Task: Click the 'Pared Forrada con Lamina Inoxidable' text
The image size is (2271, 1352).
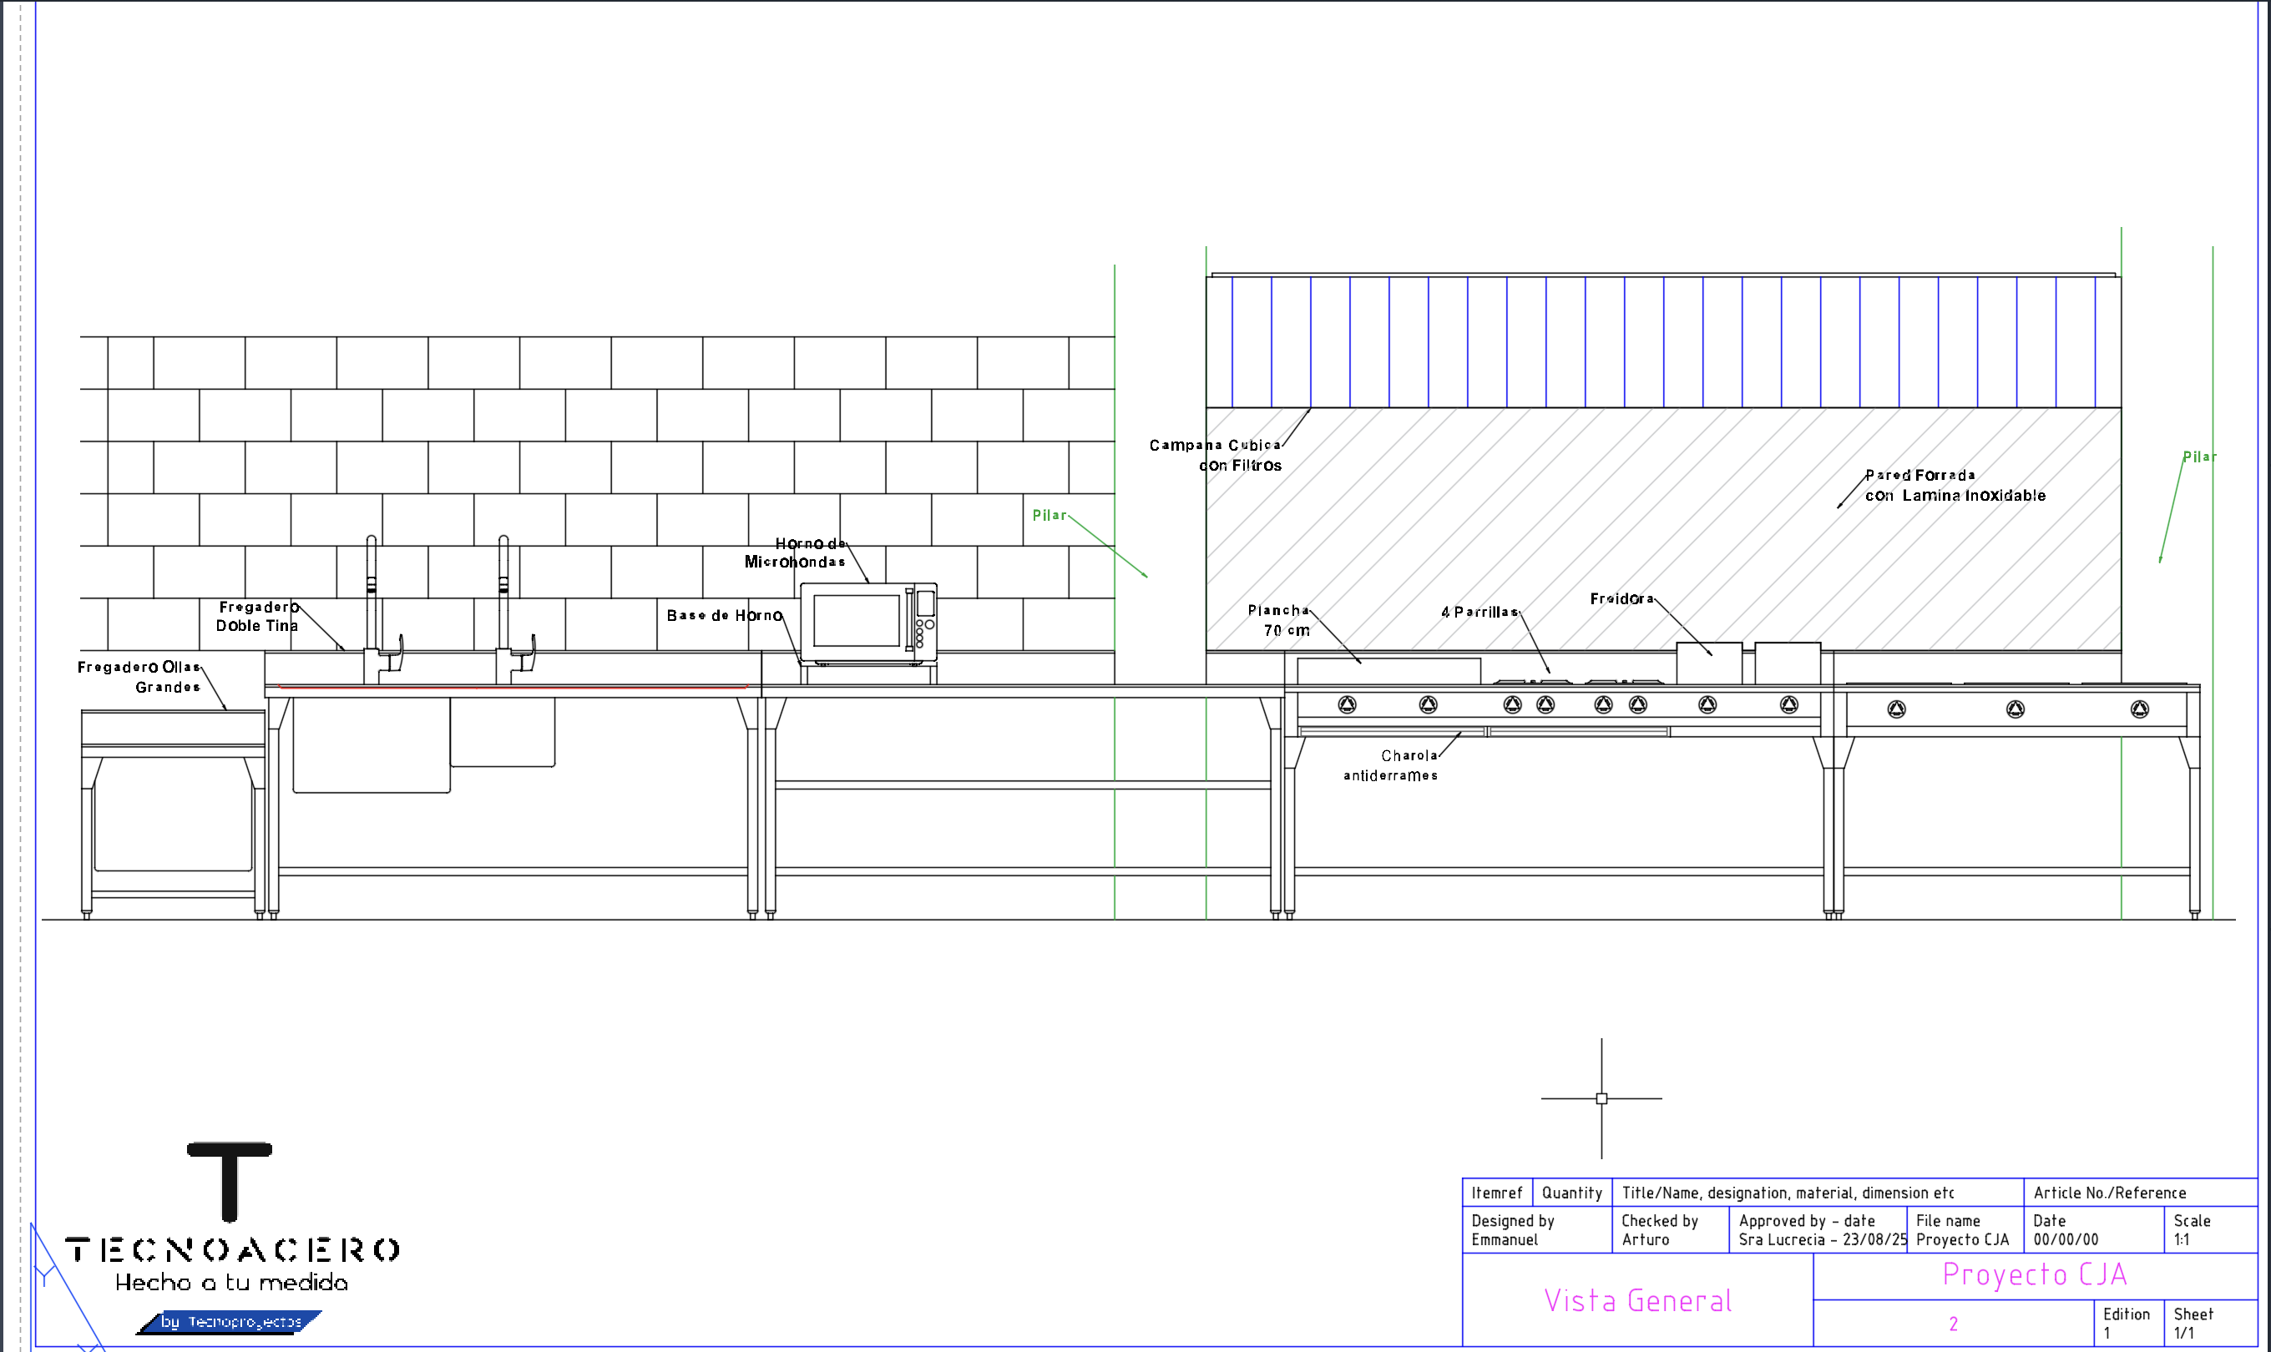Action: [x=1955, y=486]
